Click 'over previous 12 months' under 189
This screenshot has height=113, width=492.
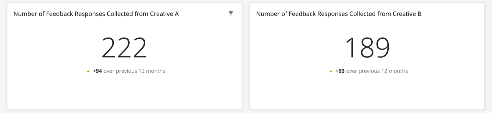(377, 71)
